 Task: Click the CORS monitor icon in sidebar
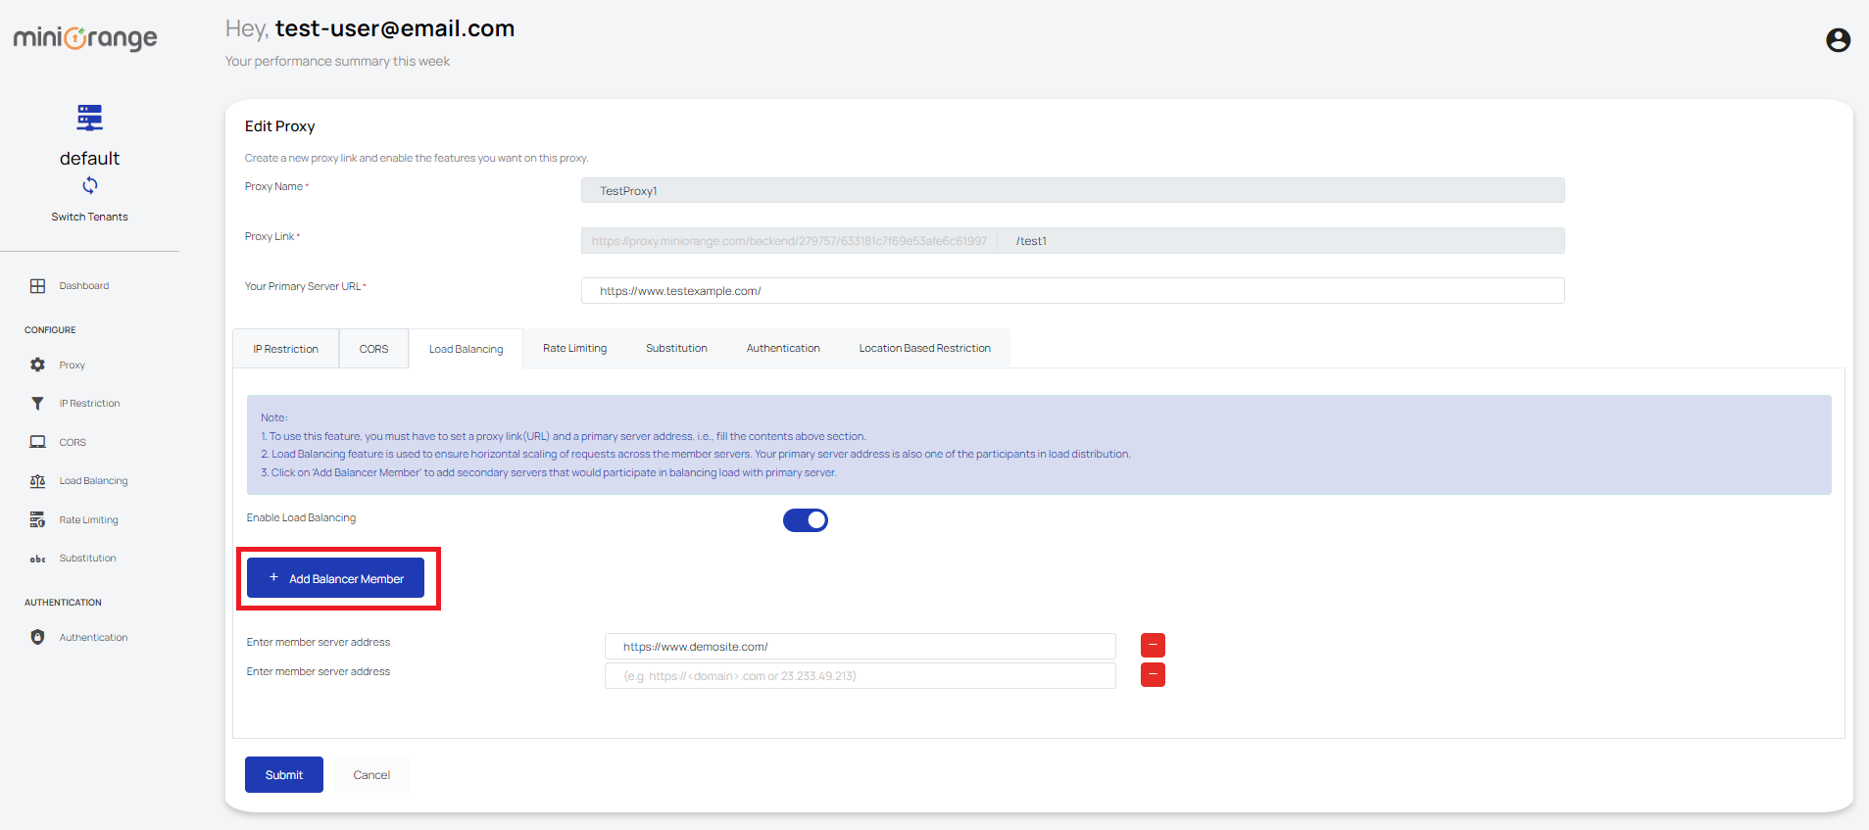pos(37,442)
